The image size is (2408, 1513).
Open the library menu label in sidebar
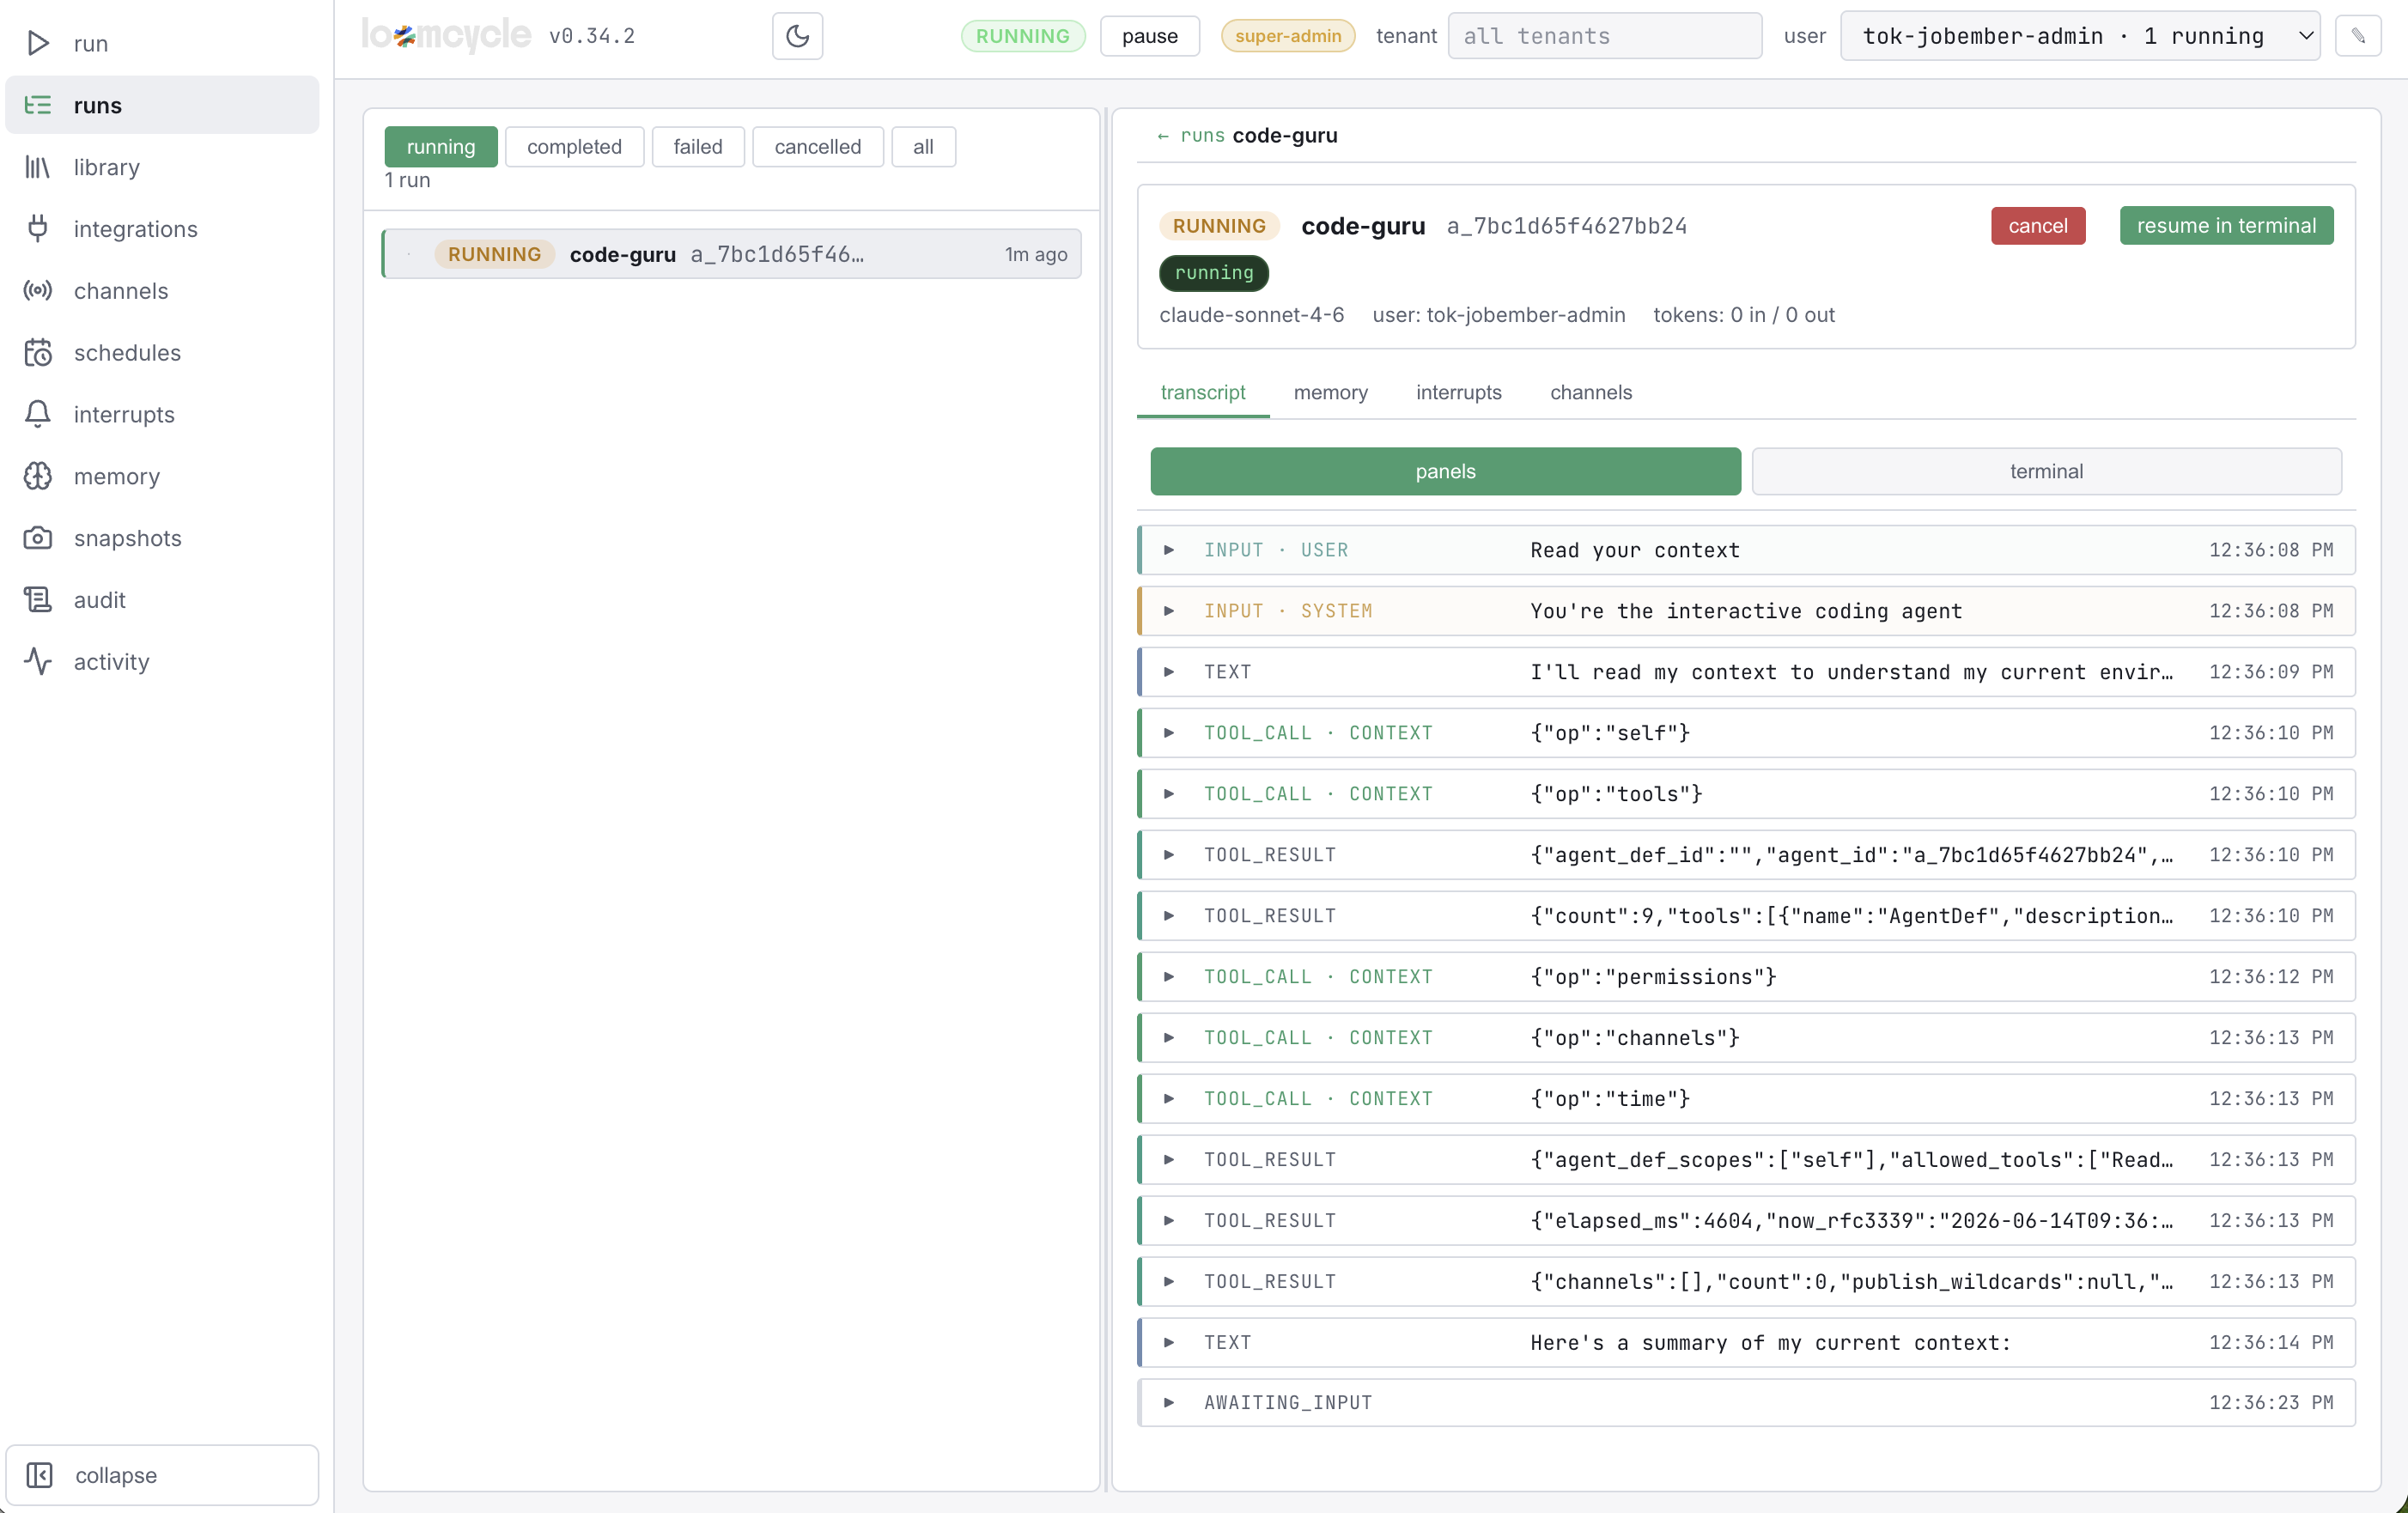point(107,167)
